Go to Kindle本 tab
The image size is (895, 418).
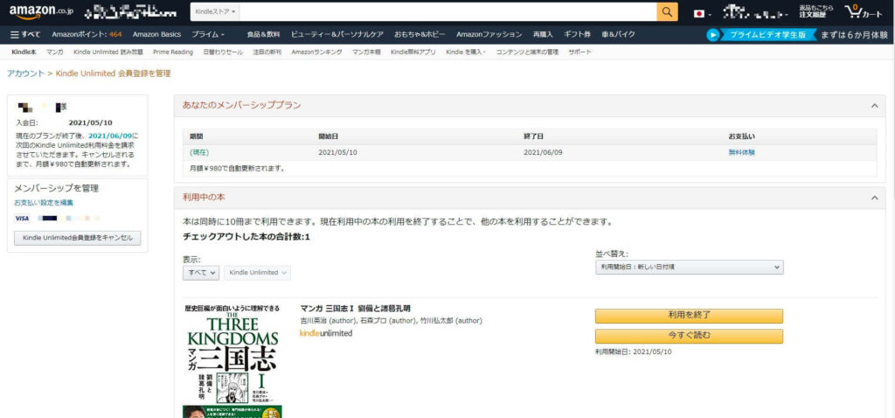tap(24, 52)
